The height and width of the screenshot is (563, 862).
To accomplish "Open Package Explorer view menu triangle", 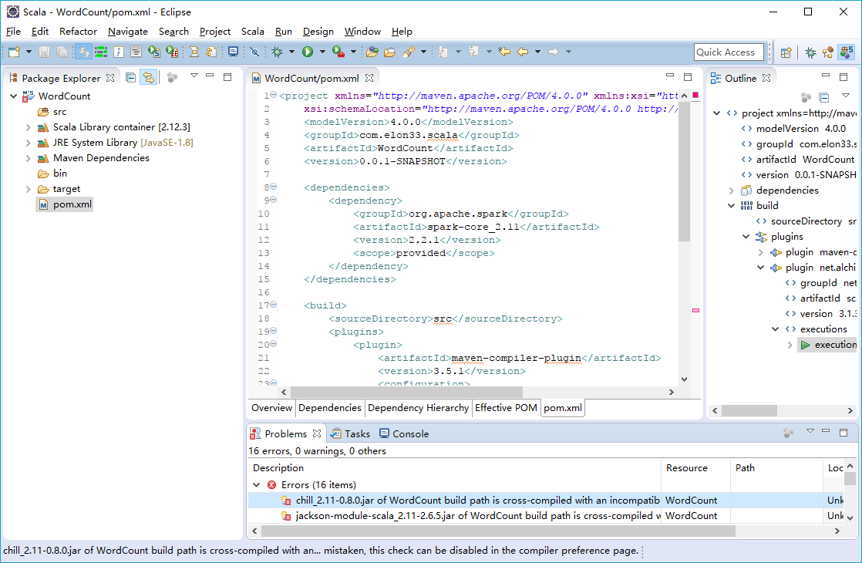I will coord(194,76).
